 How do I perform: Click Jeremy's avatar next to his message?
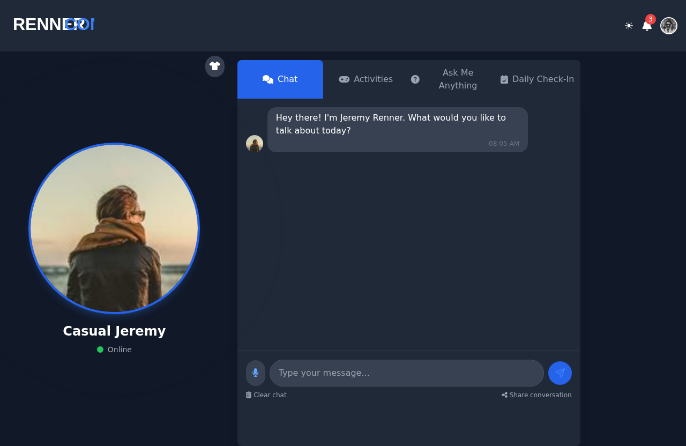255,144
